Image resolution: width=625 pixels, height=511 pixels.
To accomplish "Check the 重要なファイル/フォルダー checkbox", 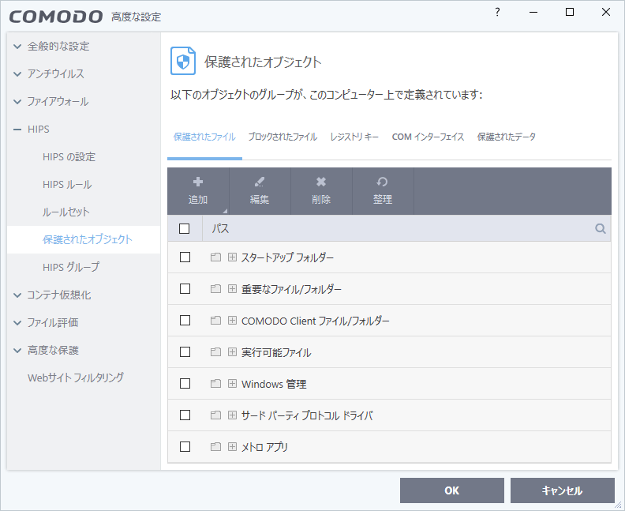I will click(x=185, y=289).
